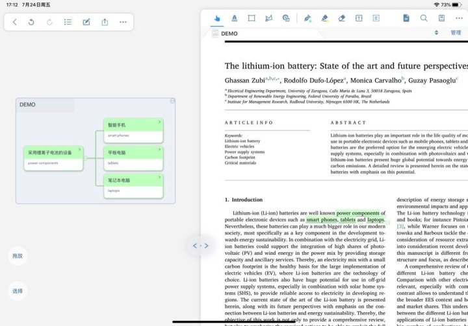Image resolution: width=468 pixels, height=326 pixels.
Task: Open the share/export icon
Action: tap(105, 22)
